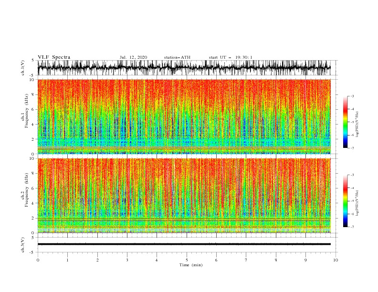Click the "9" minute tick on time axis
The image size is (378, 292).
tap(305, 260)
